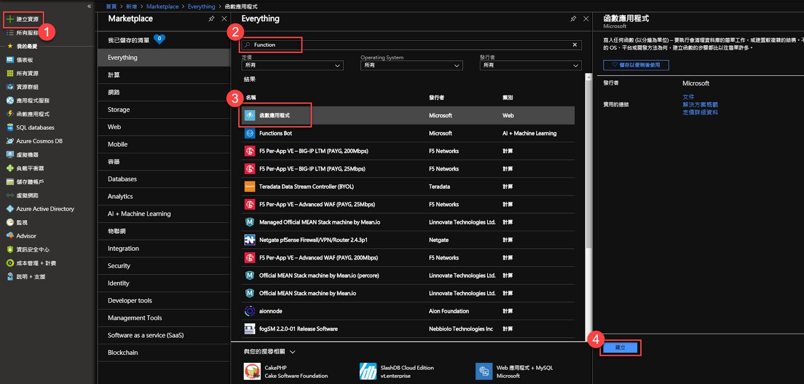The image size is (804, 384).
Task: Select 所有資源 grid icon in sidebar
Action: pos(10,73)
